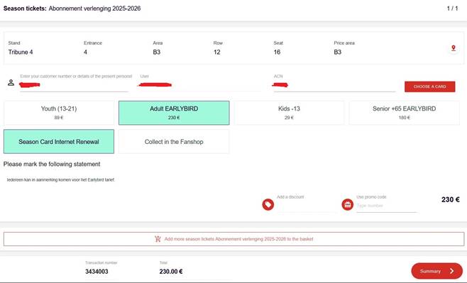Click the total 230.00 € value
The width and height of the screenshot is (467, 283).
tap(170, 272)
